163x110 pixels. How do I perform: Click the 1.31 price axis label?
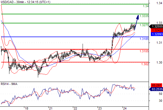click(159, 43)
